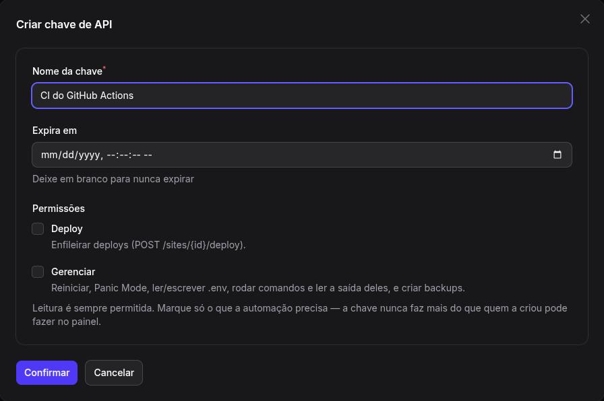
Task: Click the Cancelar button
Action: point(114,373)
